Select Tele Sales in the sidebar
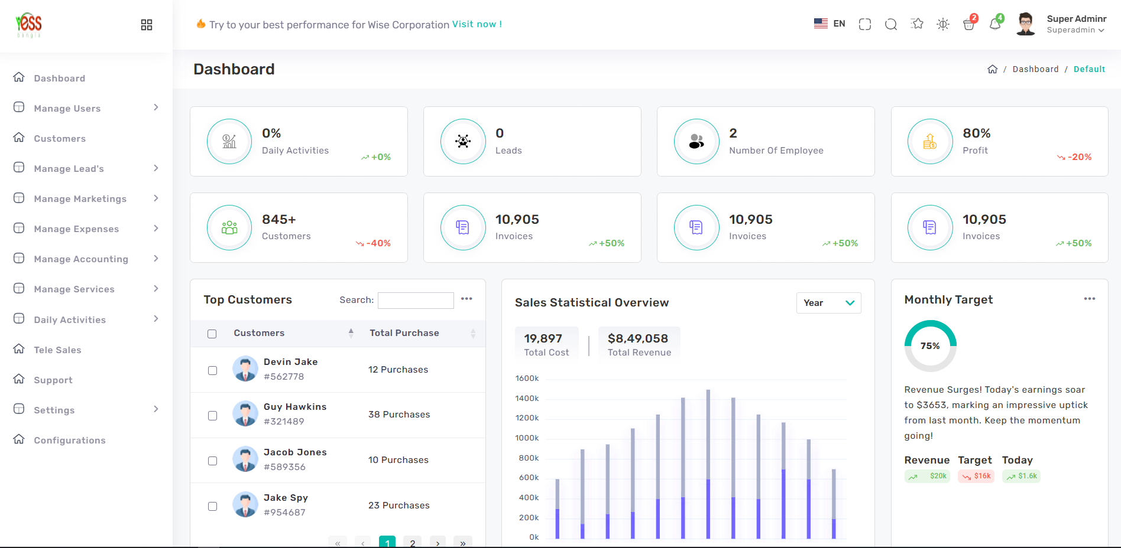The height and width of the screenshot is (548, 1121). (57, 350)
